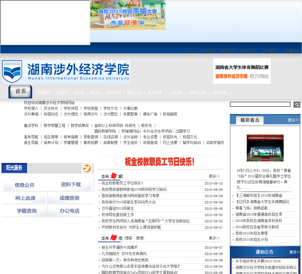Open the 高考导航 link

[x=31, y=137]
